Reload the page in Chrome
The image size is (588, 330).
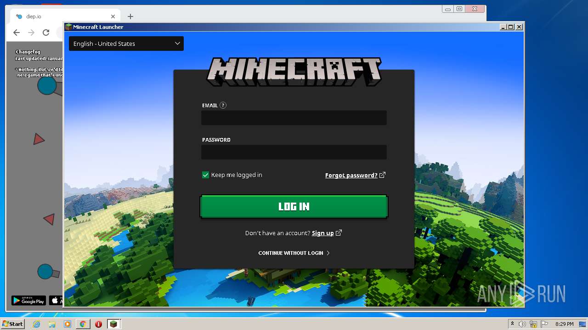46,33
